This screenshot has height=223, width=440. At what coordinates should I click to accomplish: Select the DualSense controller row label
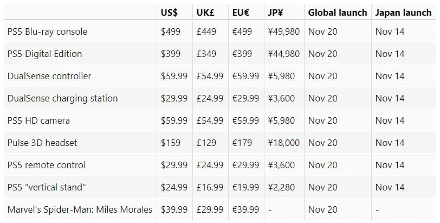coord(49,76)
